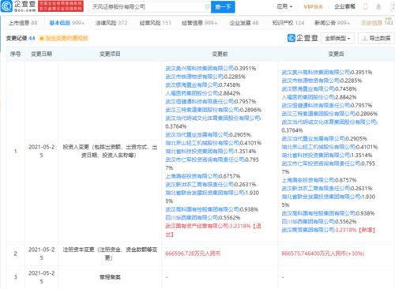Switch to the 经营风险 151 tab
395x289 pixels.
pyautogui.click(x=155, y=23)
